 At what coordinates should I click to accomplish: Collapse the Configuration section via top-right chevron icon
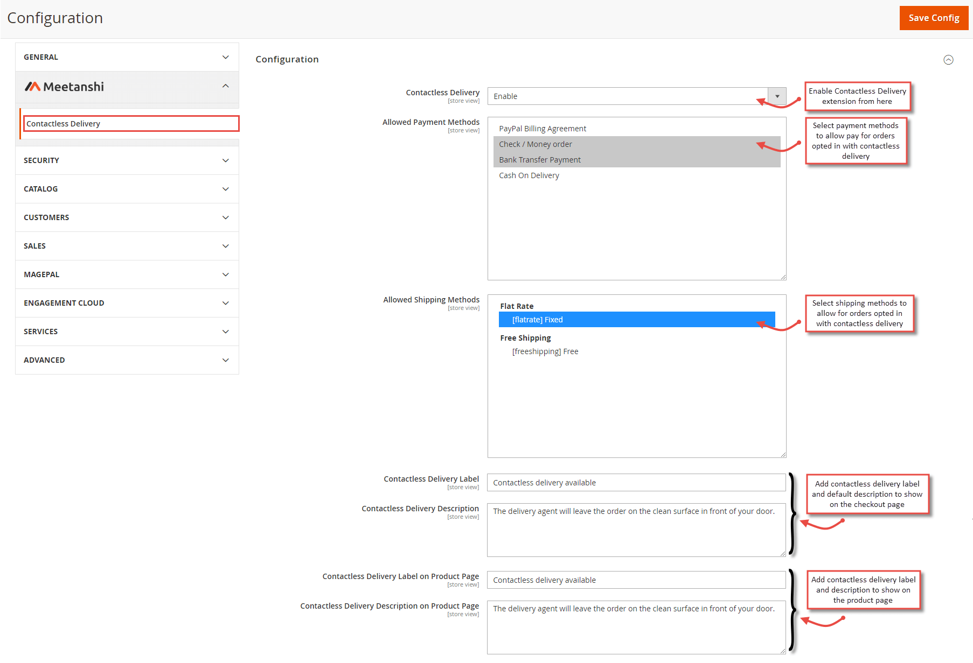click(x=949, y=60)
